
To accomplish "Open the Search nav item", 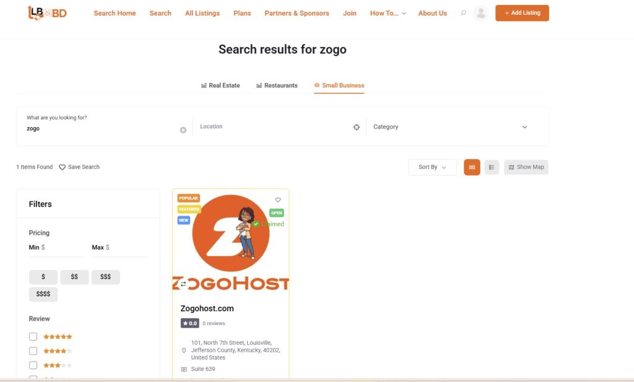I will (x=160, y=14).
